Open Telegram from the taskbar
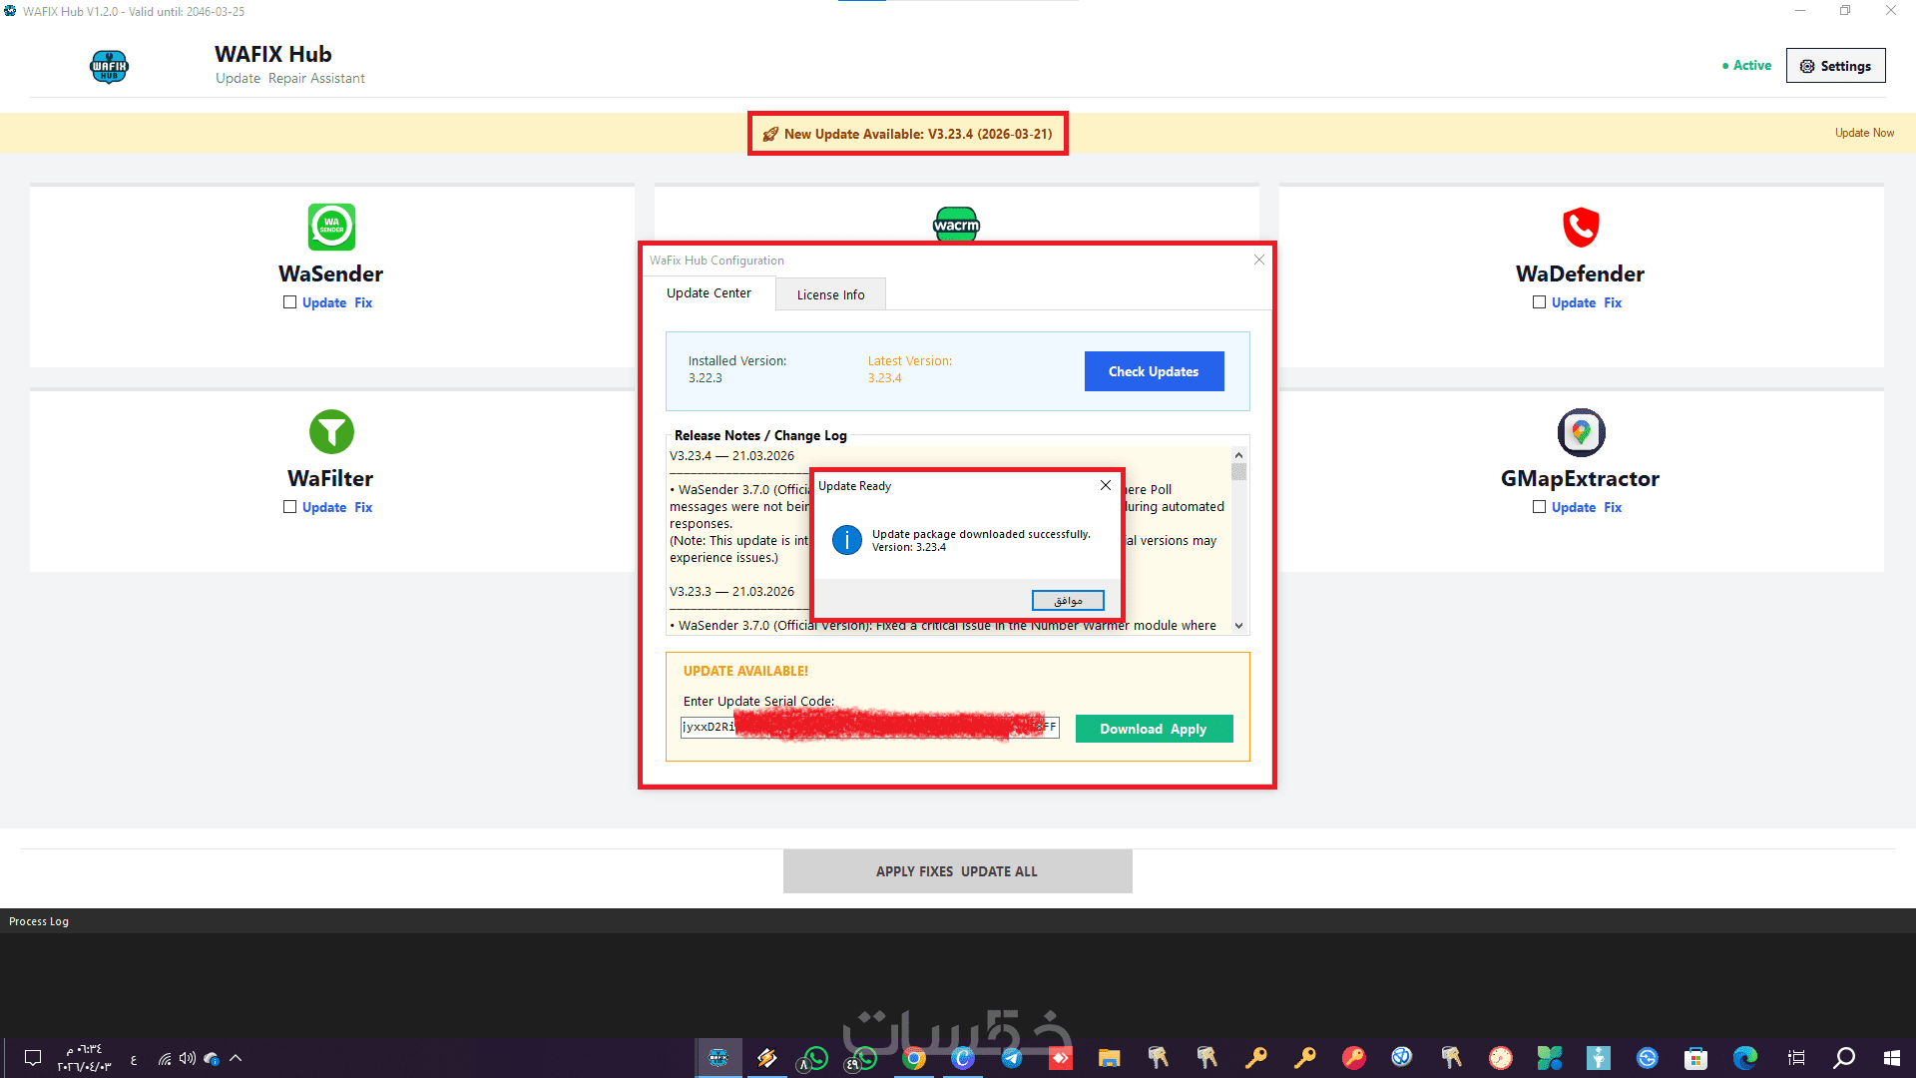This screenshot has height=1078, width=1916. [x=1011, y=1058]
